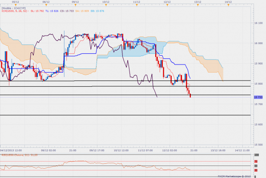Click the 06/12 orange date marker
Screen dimensions: 266x178
46,5
